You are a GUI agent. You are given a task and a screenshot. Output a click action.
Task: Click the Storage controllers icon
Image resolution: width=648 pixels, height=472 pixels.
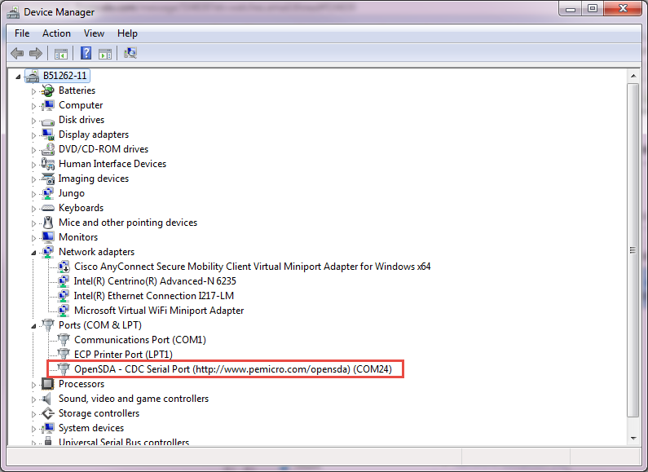point(48,413)
